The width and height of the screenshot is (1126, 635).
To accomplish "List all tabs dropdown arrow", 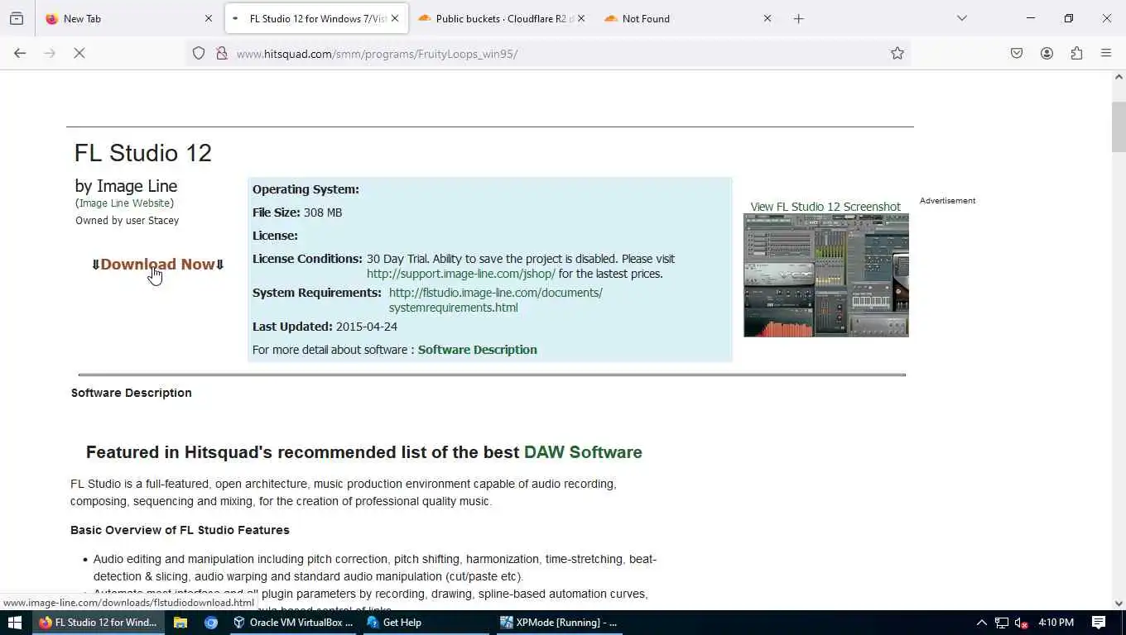I will [962, 18].
